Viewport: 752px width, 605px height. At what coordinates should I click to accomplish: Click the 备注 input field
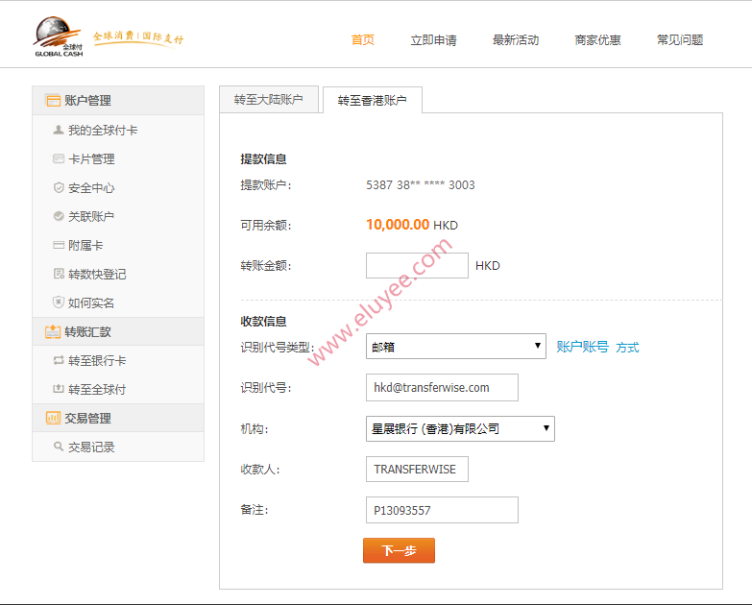pyautogui.click(x=442, y=510)
